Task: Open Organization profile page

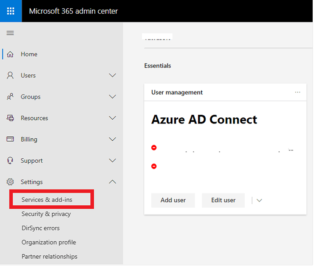Action: pyautogui.click(x=49, y=243)
